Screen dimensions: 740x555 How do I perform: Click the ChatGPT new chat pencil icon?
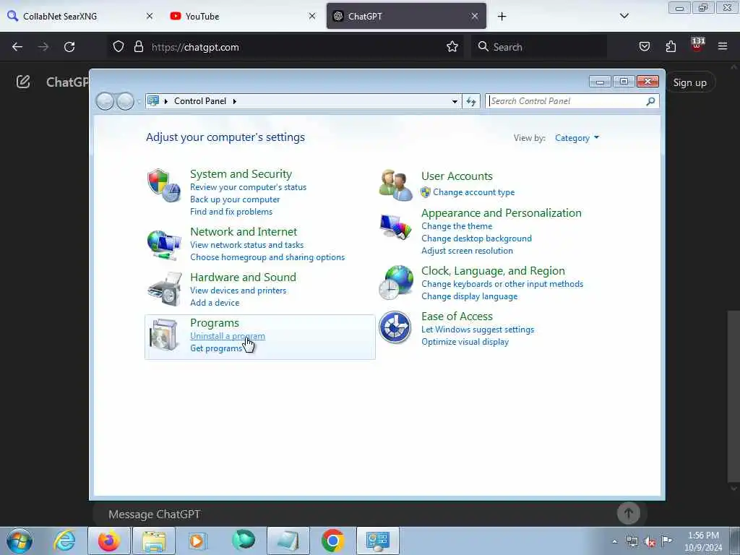click(23, 82)
